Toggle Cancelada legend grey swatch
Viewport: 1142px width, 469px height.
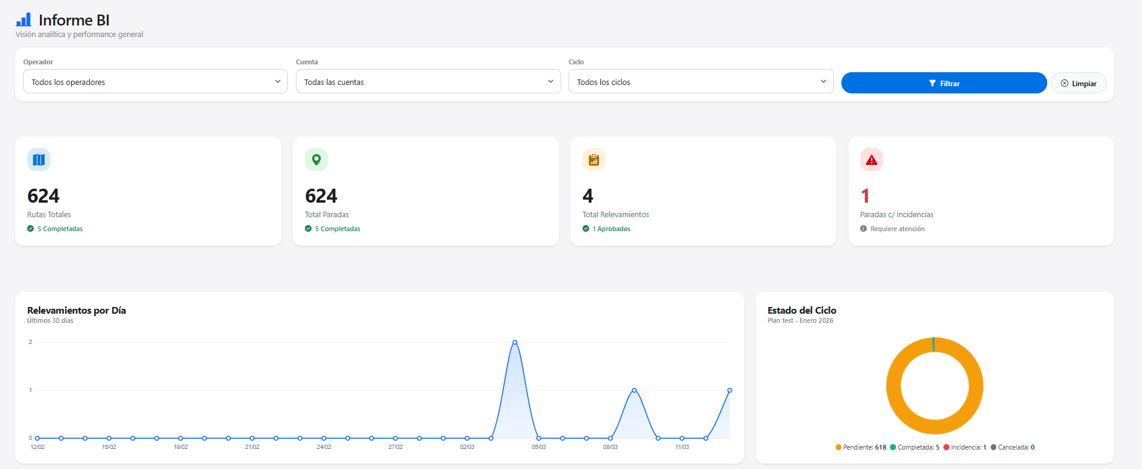(x=994, y=447)
